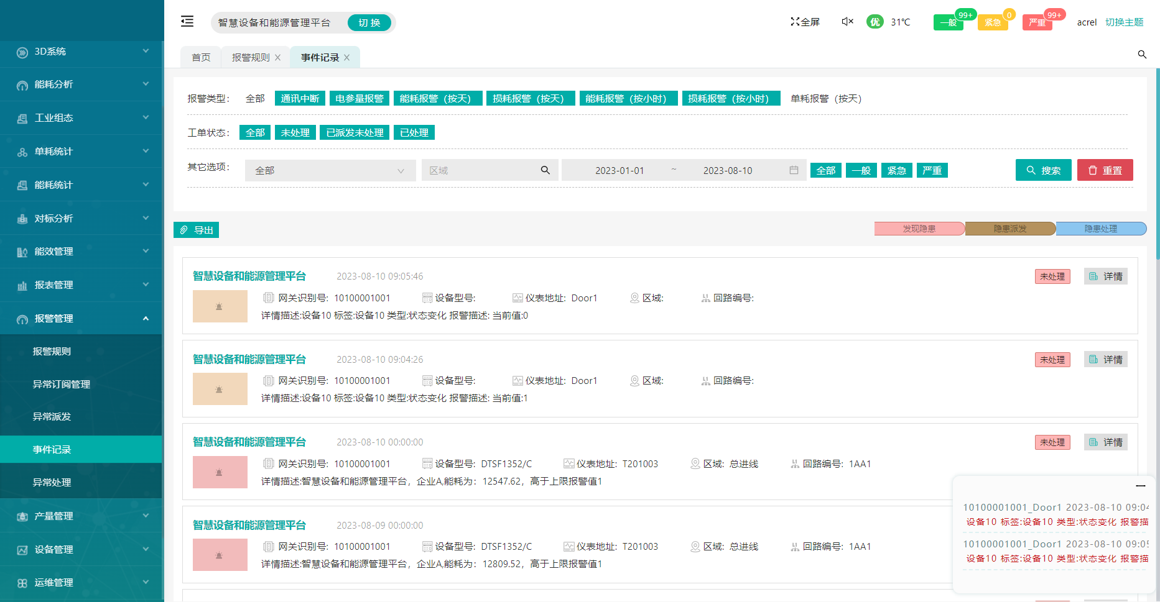
Task: Switch to the 报警规则 tab
Action: [x=251, y=57]
